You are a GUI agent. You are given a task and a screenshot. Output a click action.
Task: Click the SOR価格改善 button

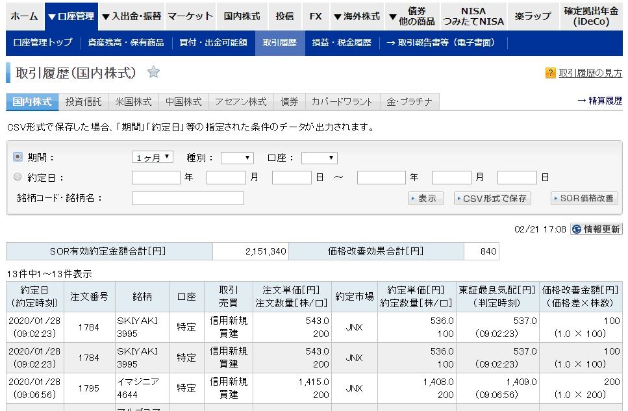[x=584, y=198]
